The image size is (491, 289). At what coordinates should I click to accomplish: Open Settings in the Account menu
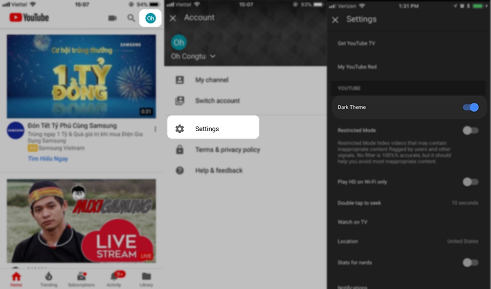coord(213,127)
